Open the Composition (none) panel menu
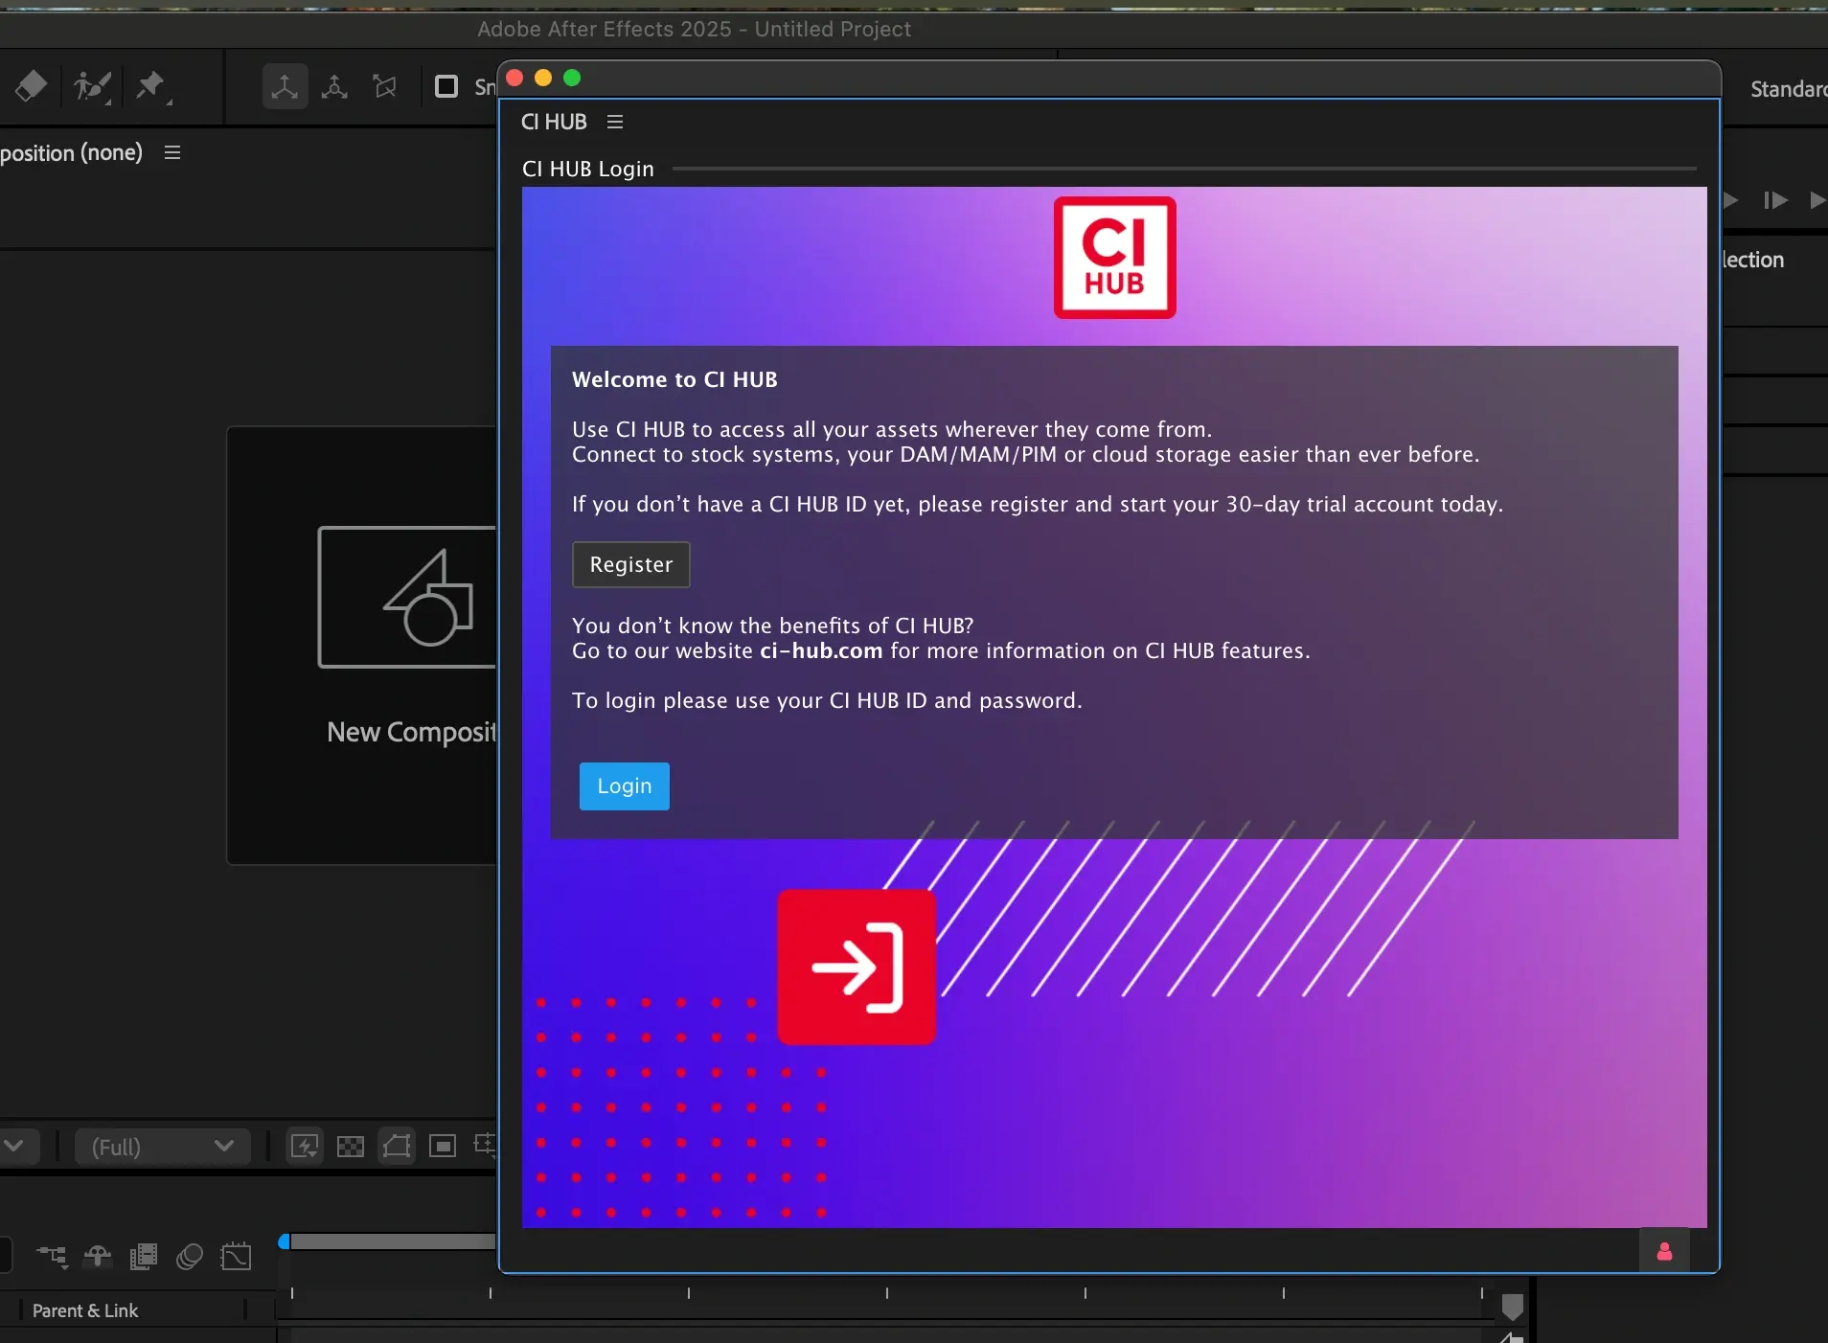The image size is (1828, 1343). (x=172, y=152)
